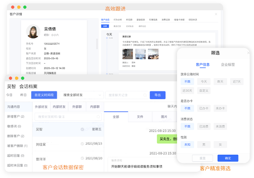Image resolution: width=254 pixels, height=178 pixels.
Task: Click the search icon in 搜索聊天记录 field
Action: click(145, 95)
